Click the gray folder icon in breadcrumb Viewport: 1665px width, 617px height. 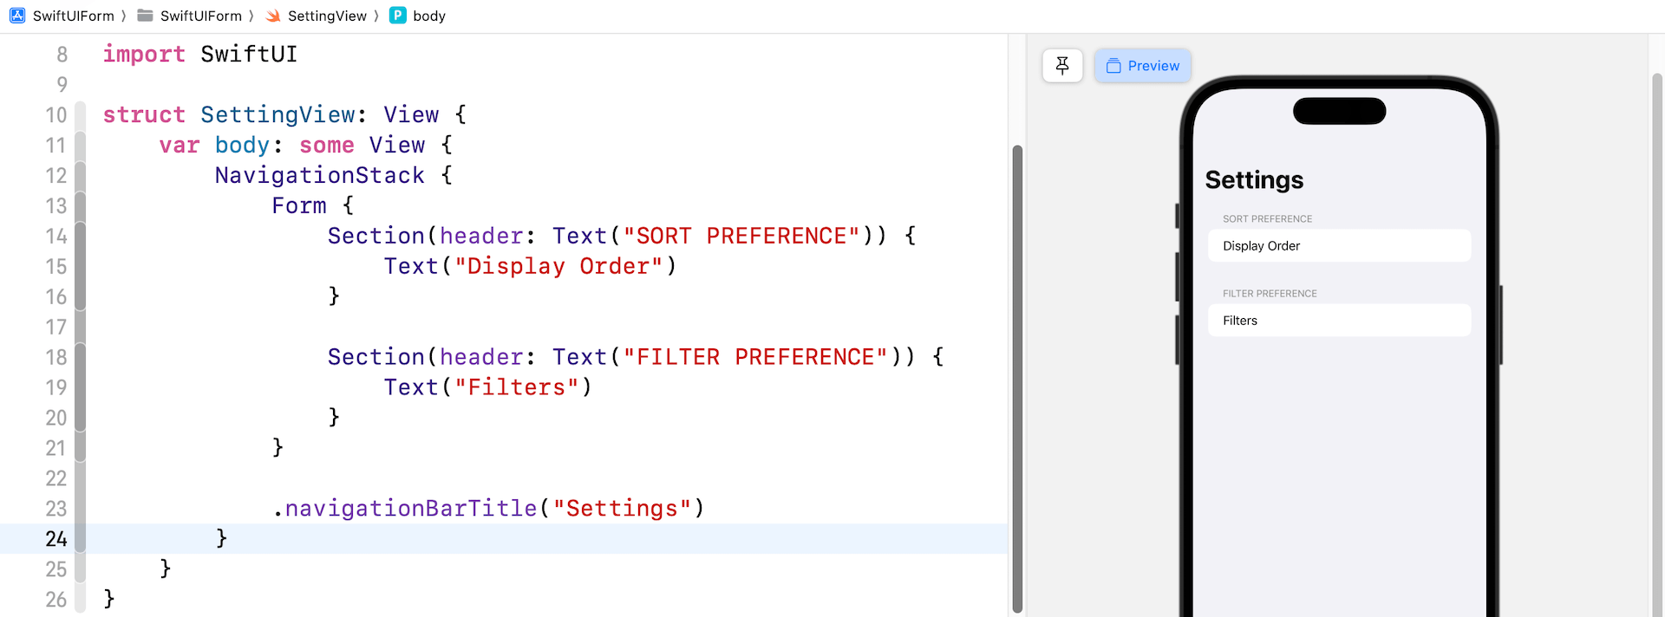click(x=145, y=16)
